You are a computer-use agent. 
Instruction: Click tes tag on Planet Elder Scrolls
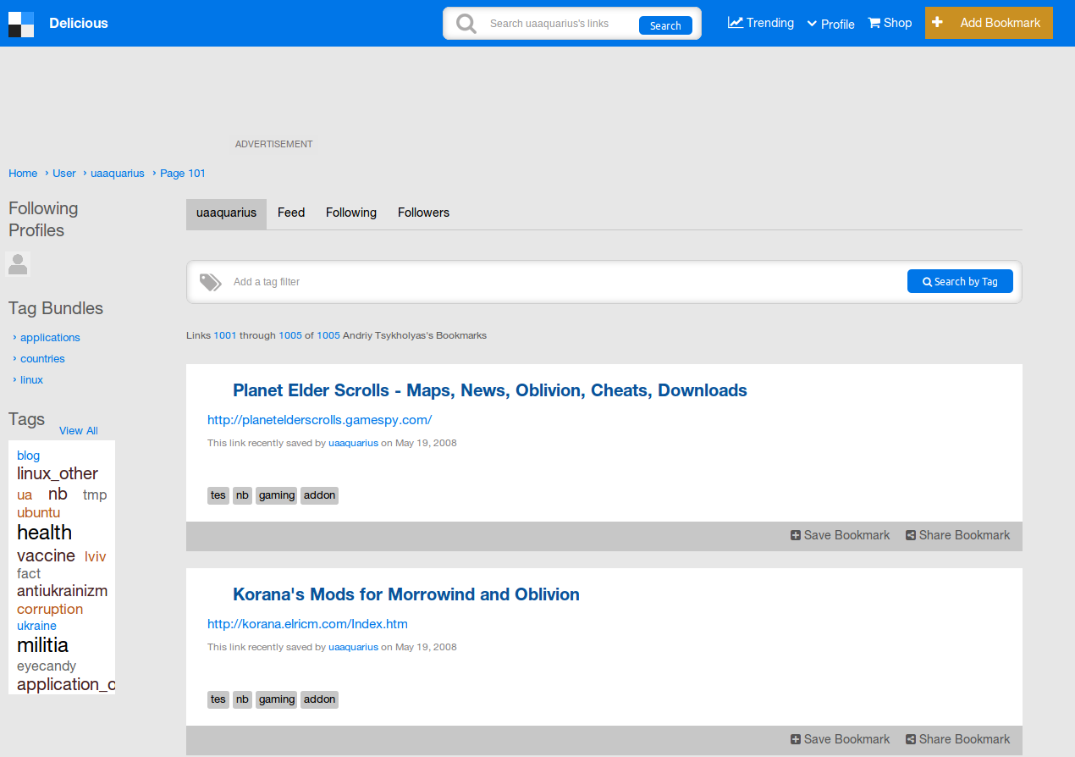pos(218,495)
